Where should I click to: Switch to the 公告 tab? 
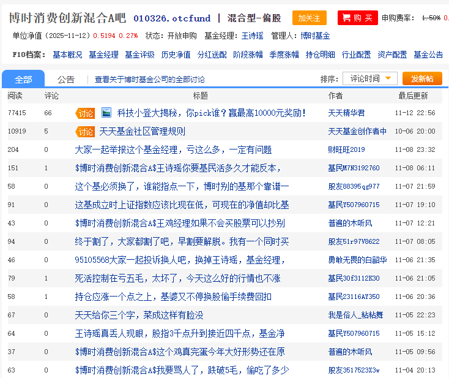click(x=66, y=80)
